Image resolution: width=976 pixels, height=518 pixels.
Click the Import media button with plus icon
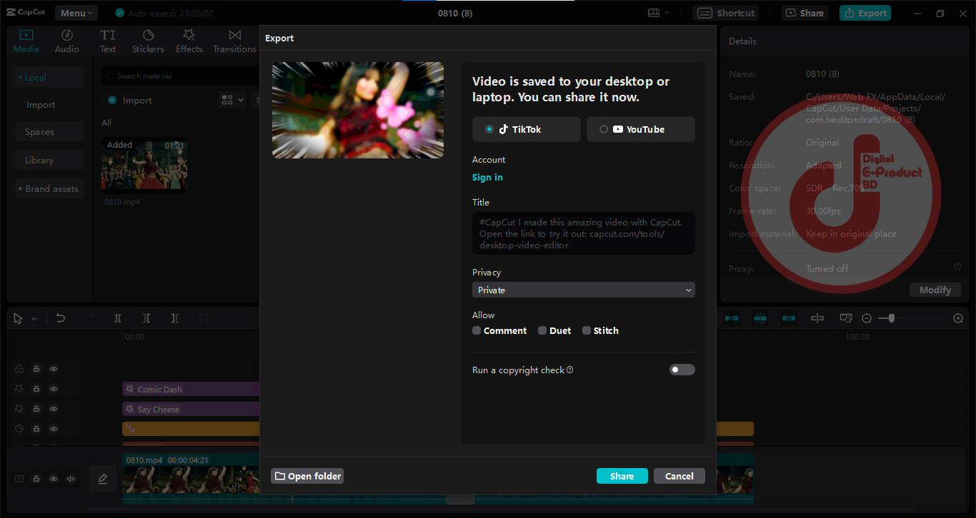coord(130,101)
